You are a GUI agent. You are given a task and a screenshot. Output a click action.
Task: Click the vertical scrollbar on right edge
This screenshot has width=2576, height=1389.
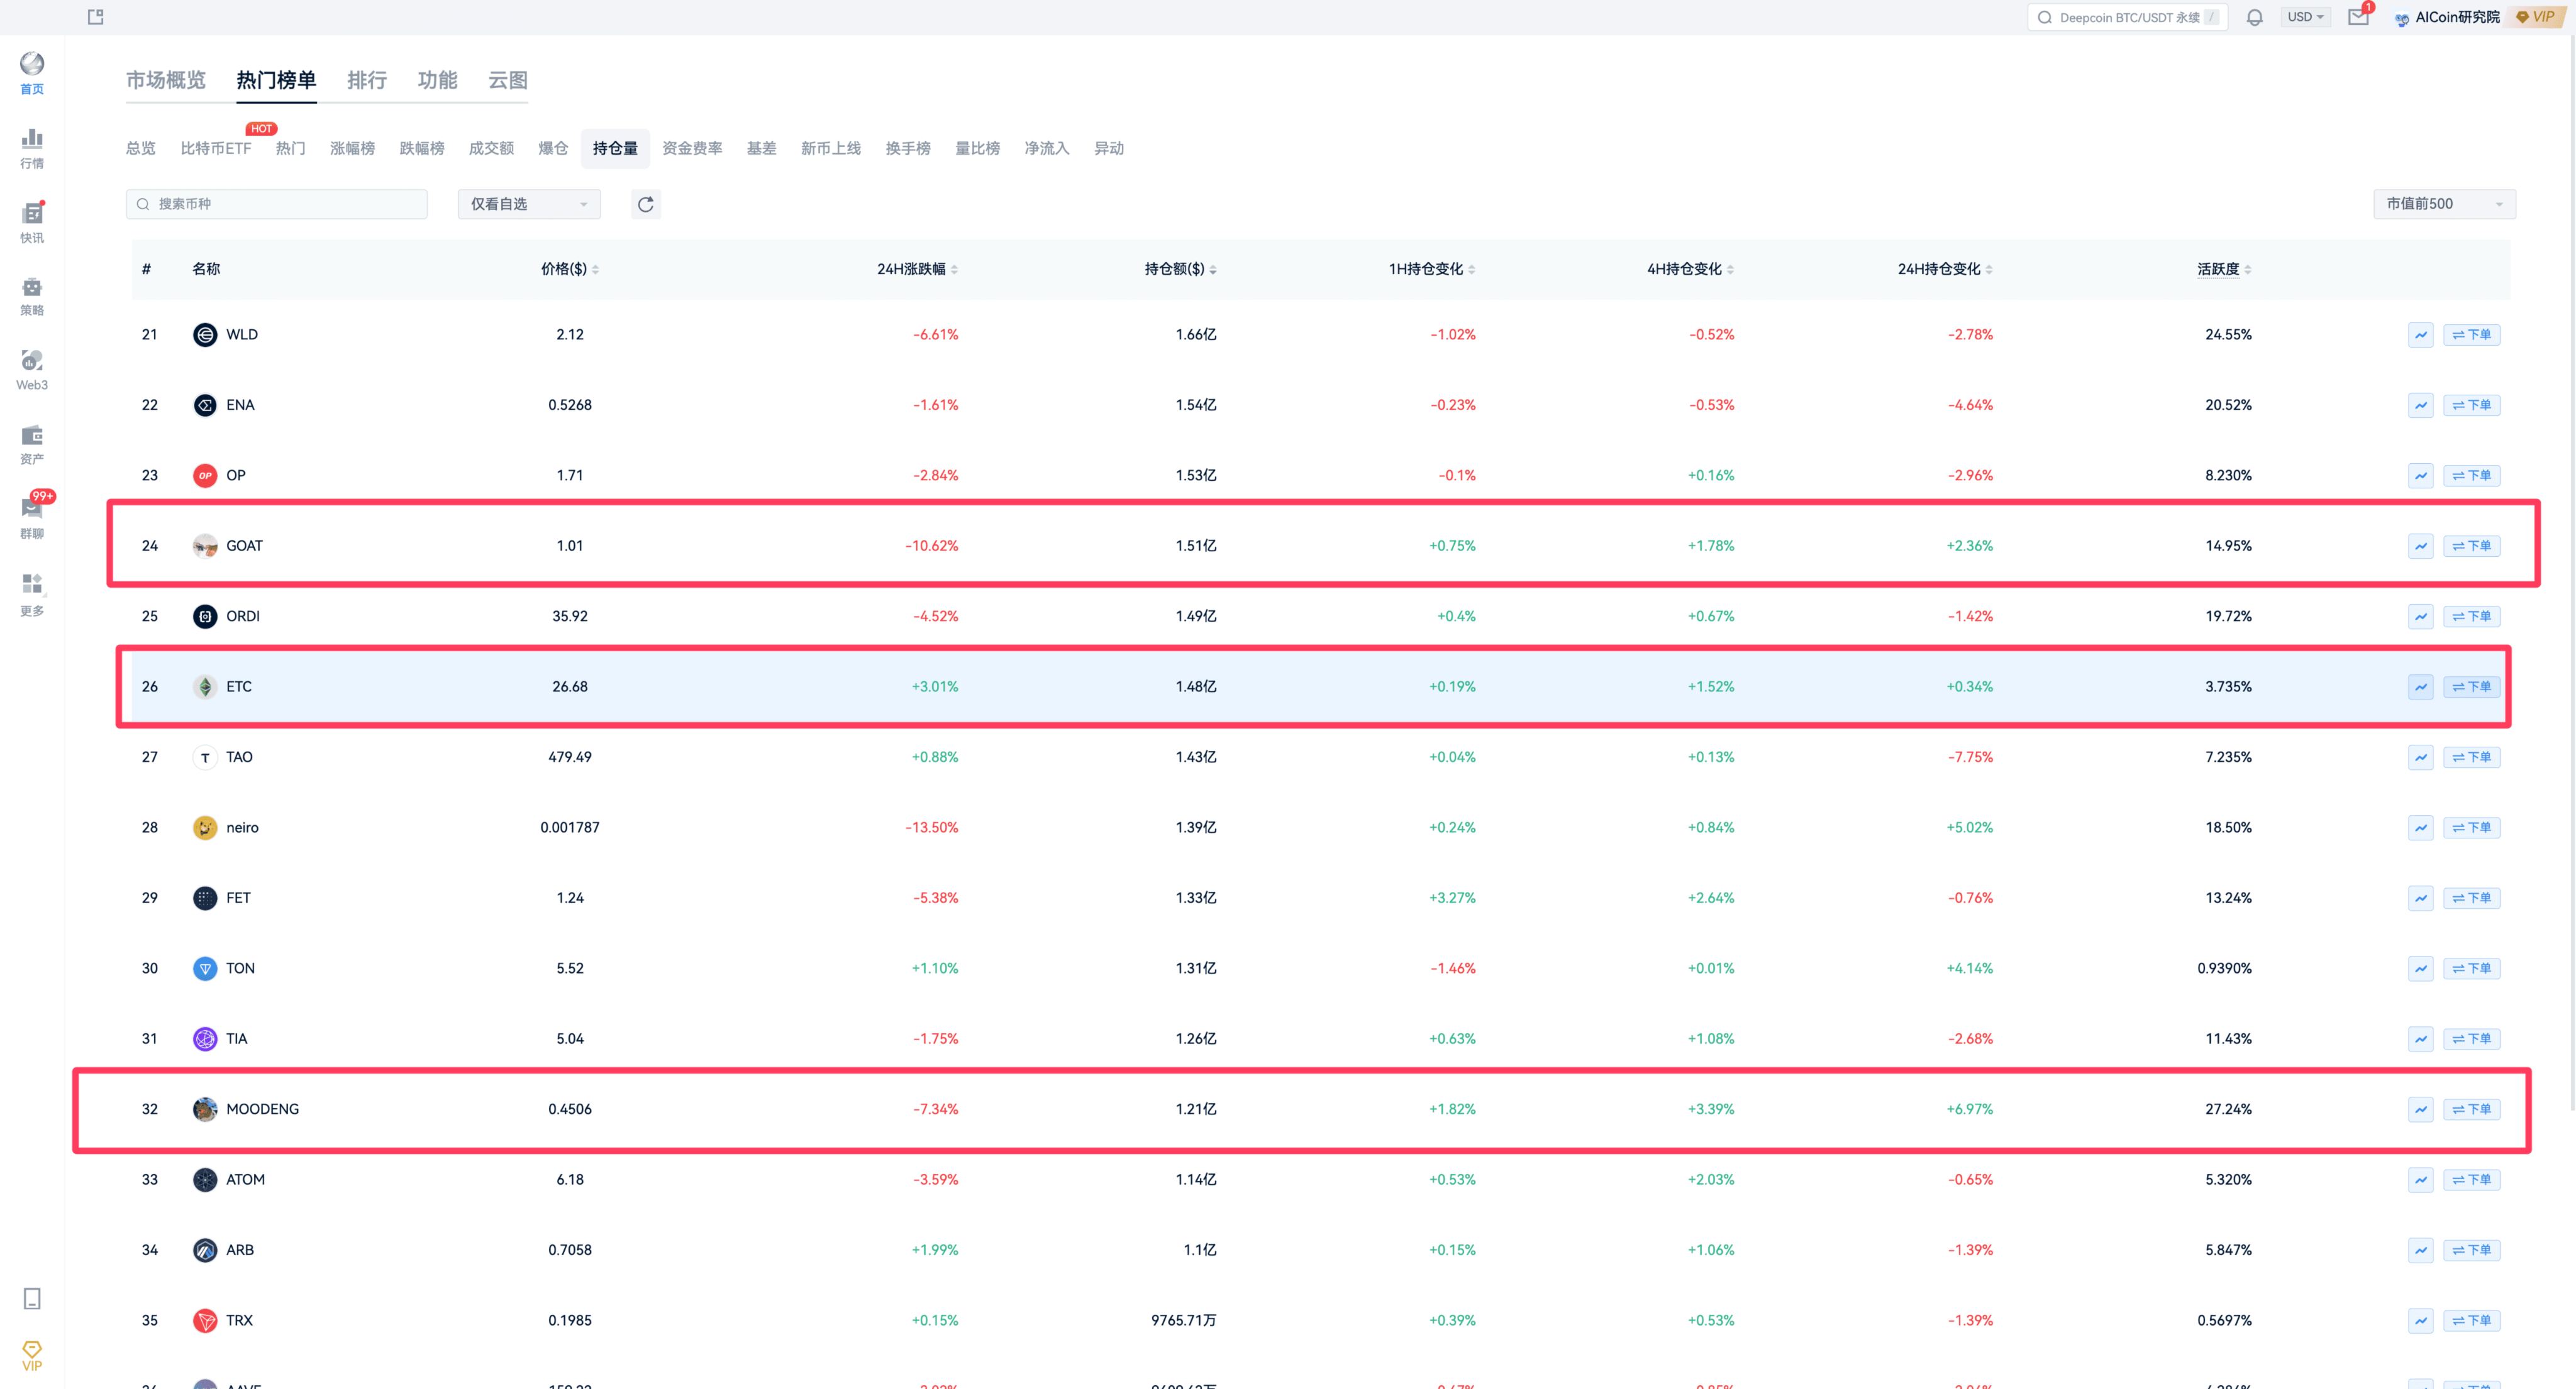tap(2571, 571)
